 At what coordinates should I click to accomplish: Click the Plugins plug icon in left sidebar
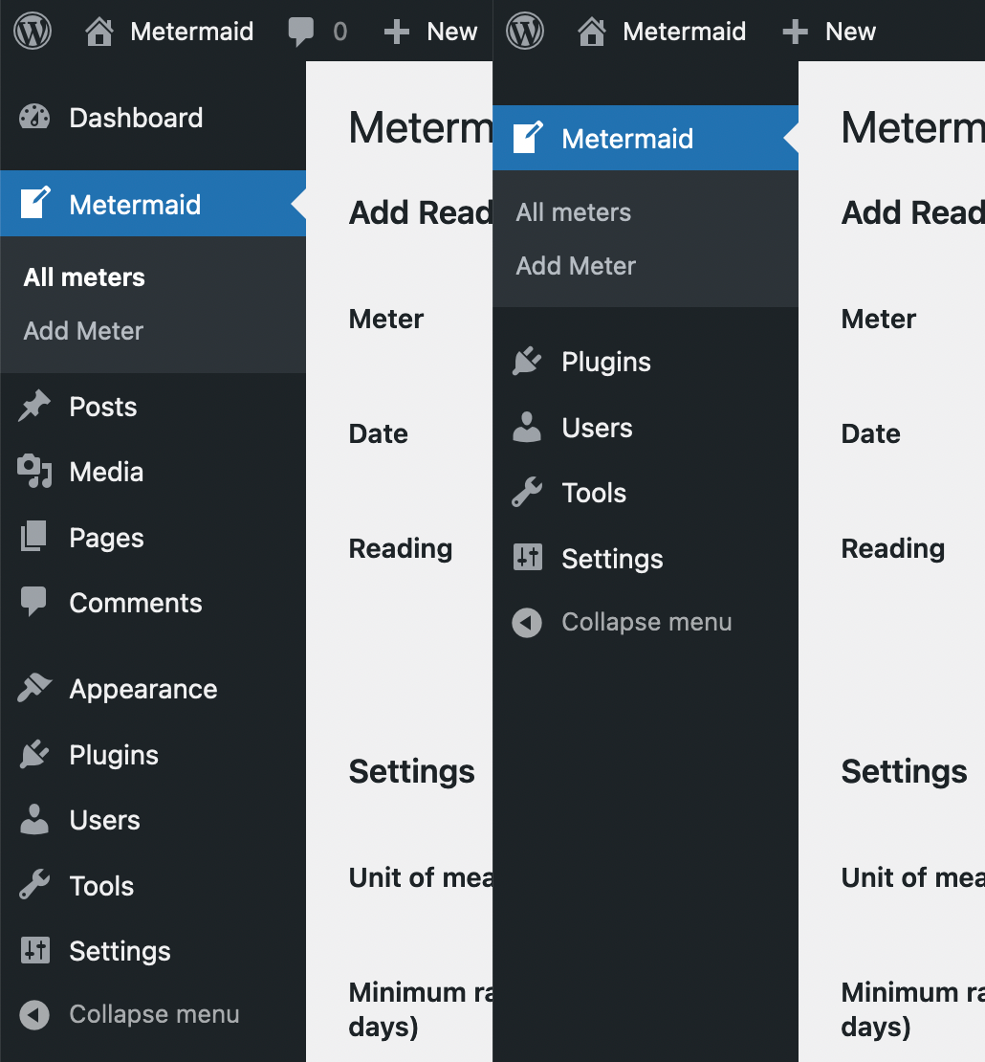[34, 754]
